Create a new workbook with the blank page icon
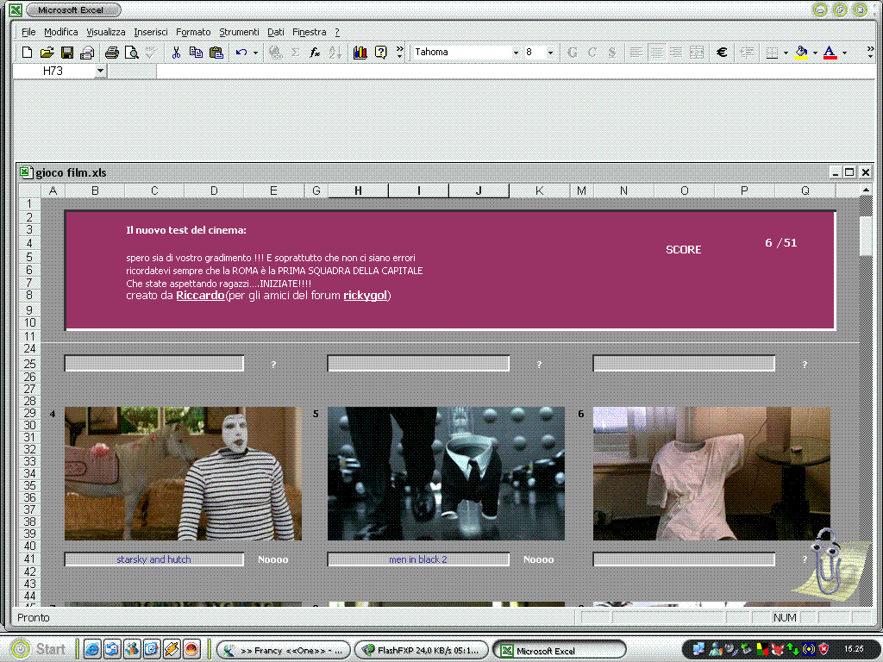The height and width of the screenshot is (662, 883). pyautogui.click(x=27, y=53)
